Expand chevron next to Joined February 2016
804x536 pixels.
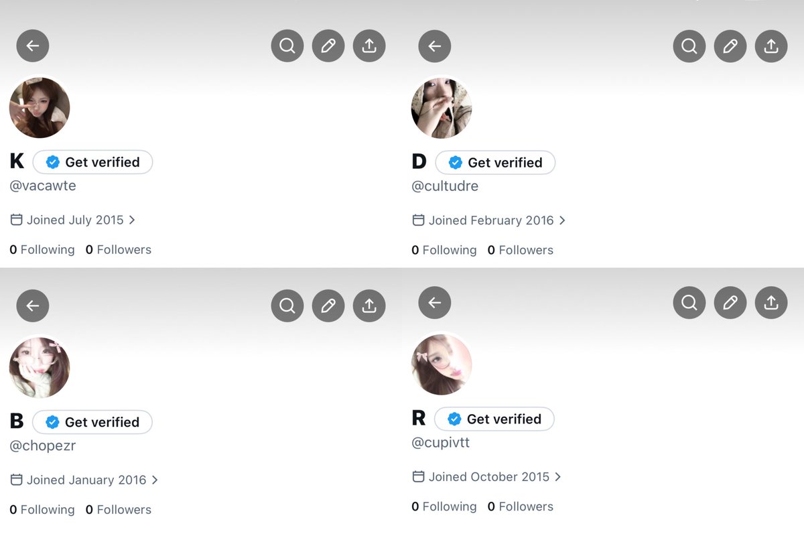[x=562, y=220]
